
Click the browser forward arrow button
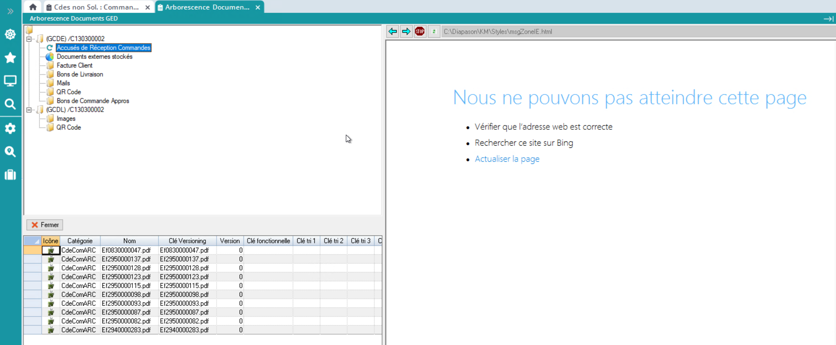click(x=406, y=31)
